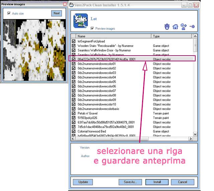Viewport: 214px width, 191px height.
Task: Click the Install button
Action: coord(157,182)
